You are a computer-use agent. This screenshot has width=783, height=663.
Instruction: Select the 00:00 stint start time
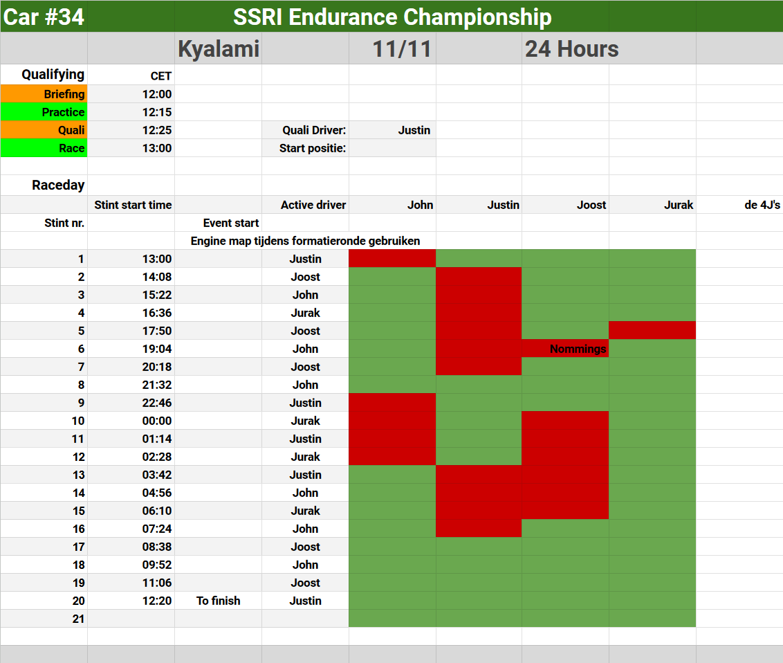point(131,421)
